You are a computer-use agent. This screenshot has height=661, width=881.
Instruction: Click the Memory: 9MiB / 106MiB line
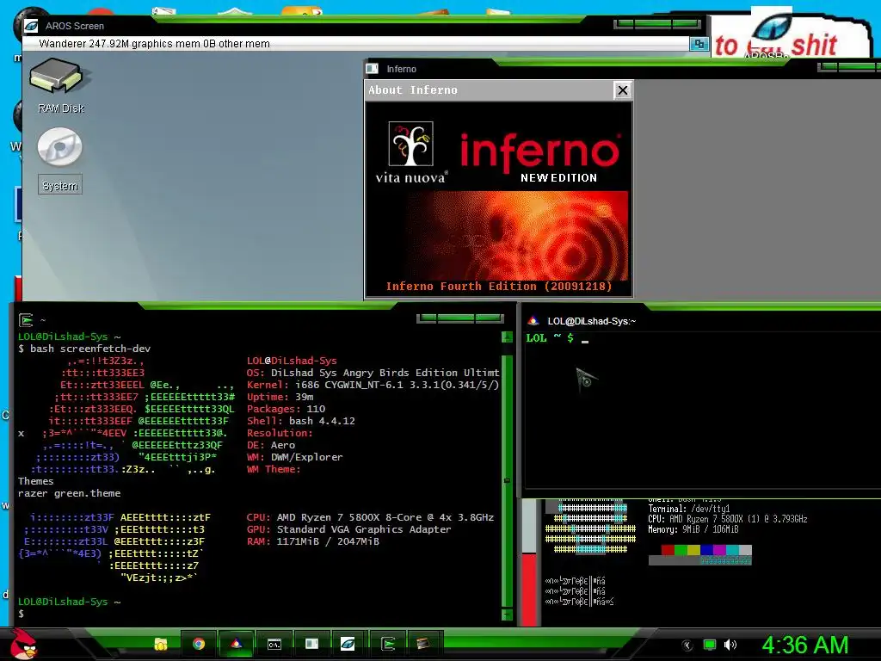click(693, 529)
